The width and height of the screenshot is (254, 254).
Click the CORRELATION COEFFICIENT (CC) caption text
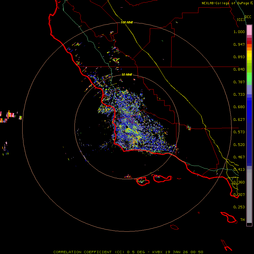(x=89, y=252)
